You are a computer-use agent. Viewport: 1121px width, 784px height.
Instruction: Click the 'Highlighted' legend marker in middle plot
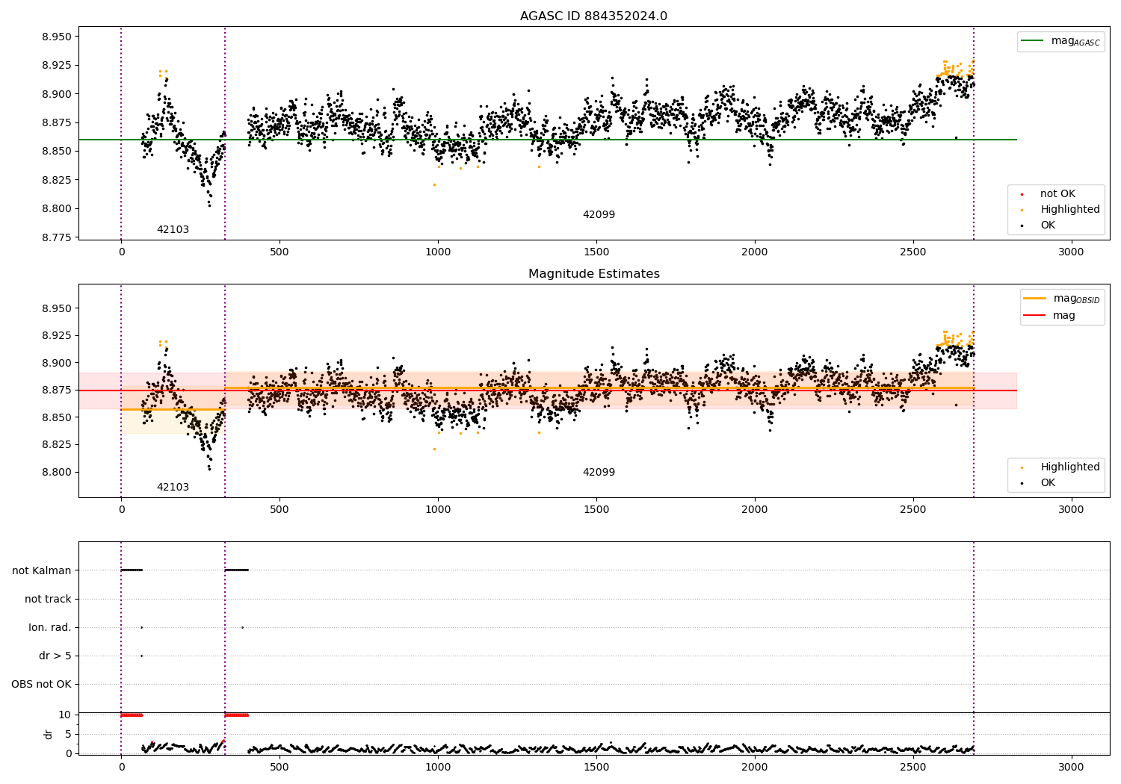[x=1022, y=467]
